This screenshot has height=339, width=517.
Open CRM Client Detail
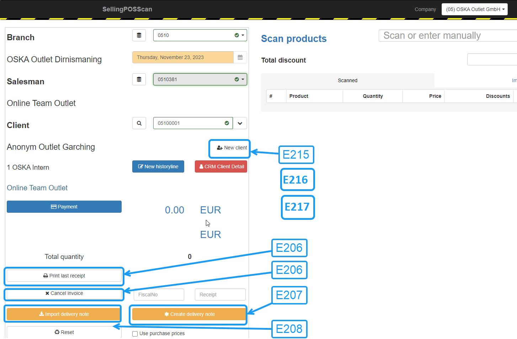(221, 166)
